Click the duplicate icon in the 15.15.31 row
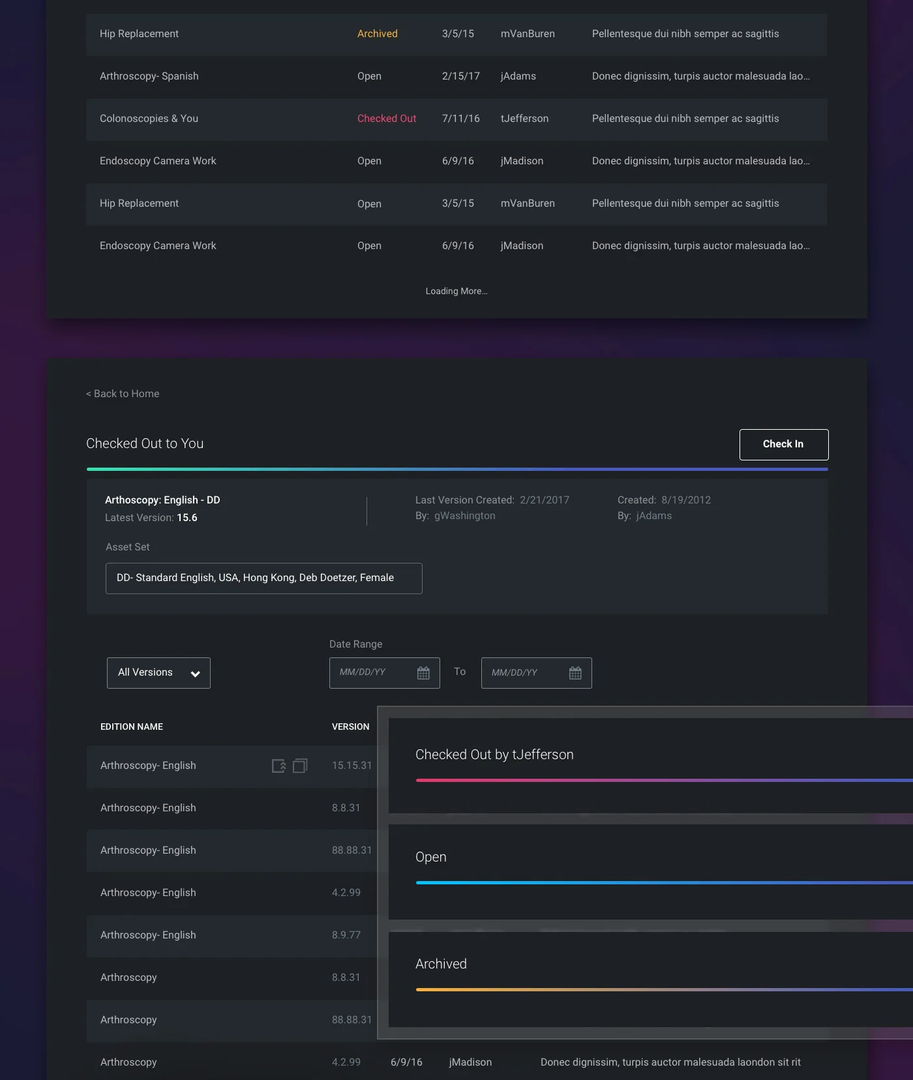The width and height of the screenshot is (913, 1080). coord(300,766)
